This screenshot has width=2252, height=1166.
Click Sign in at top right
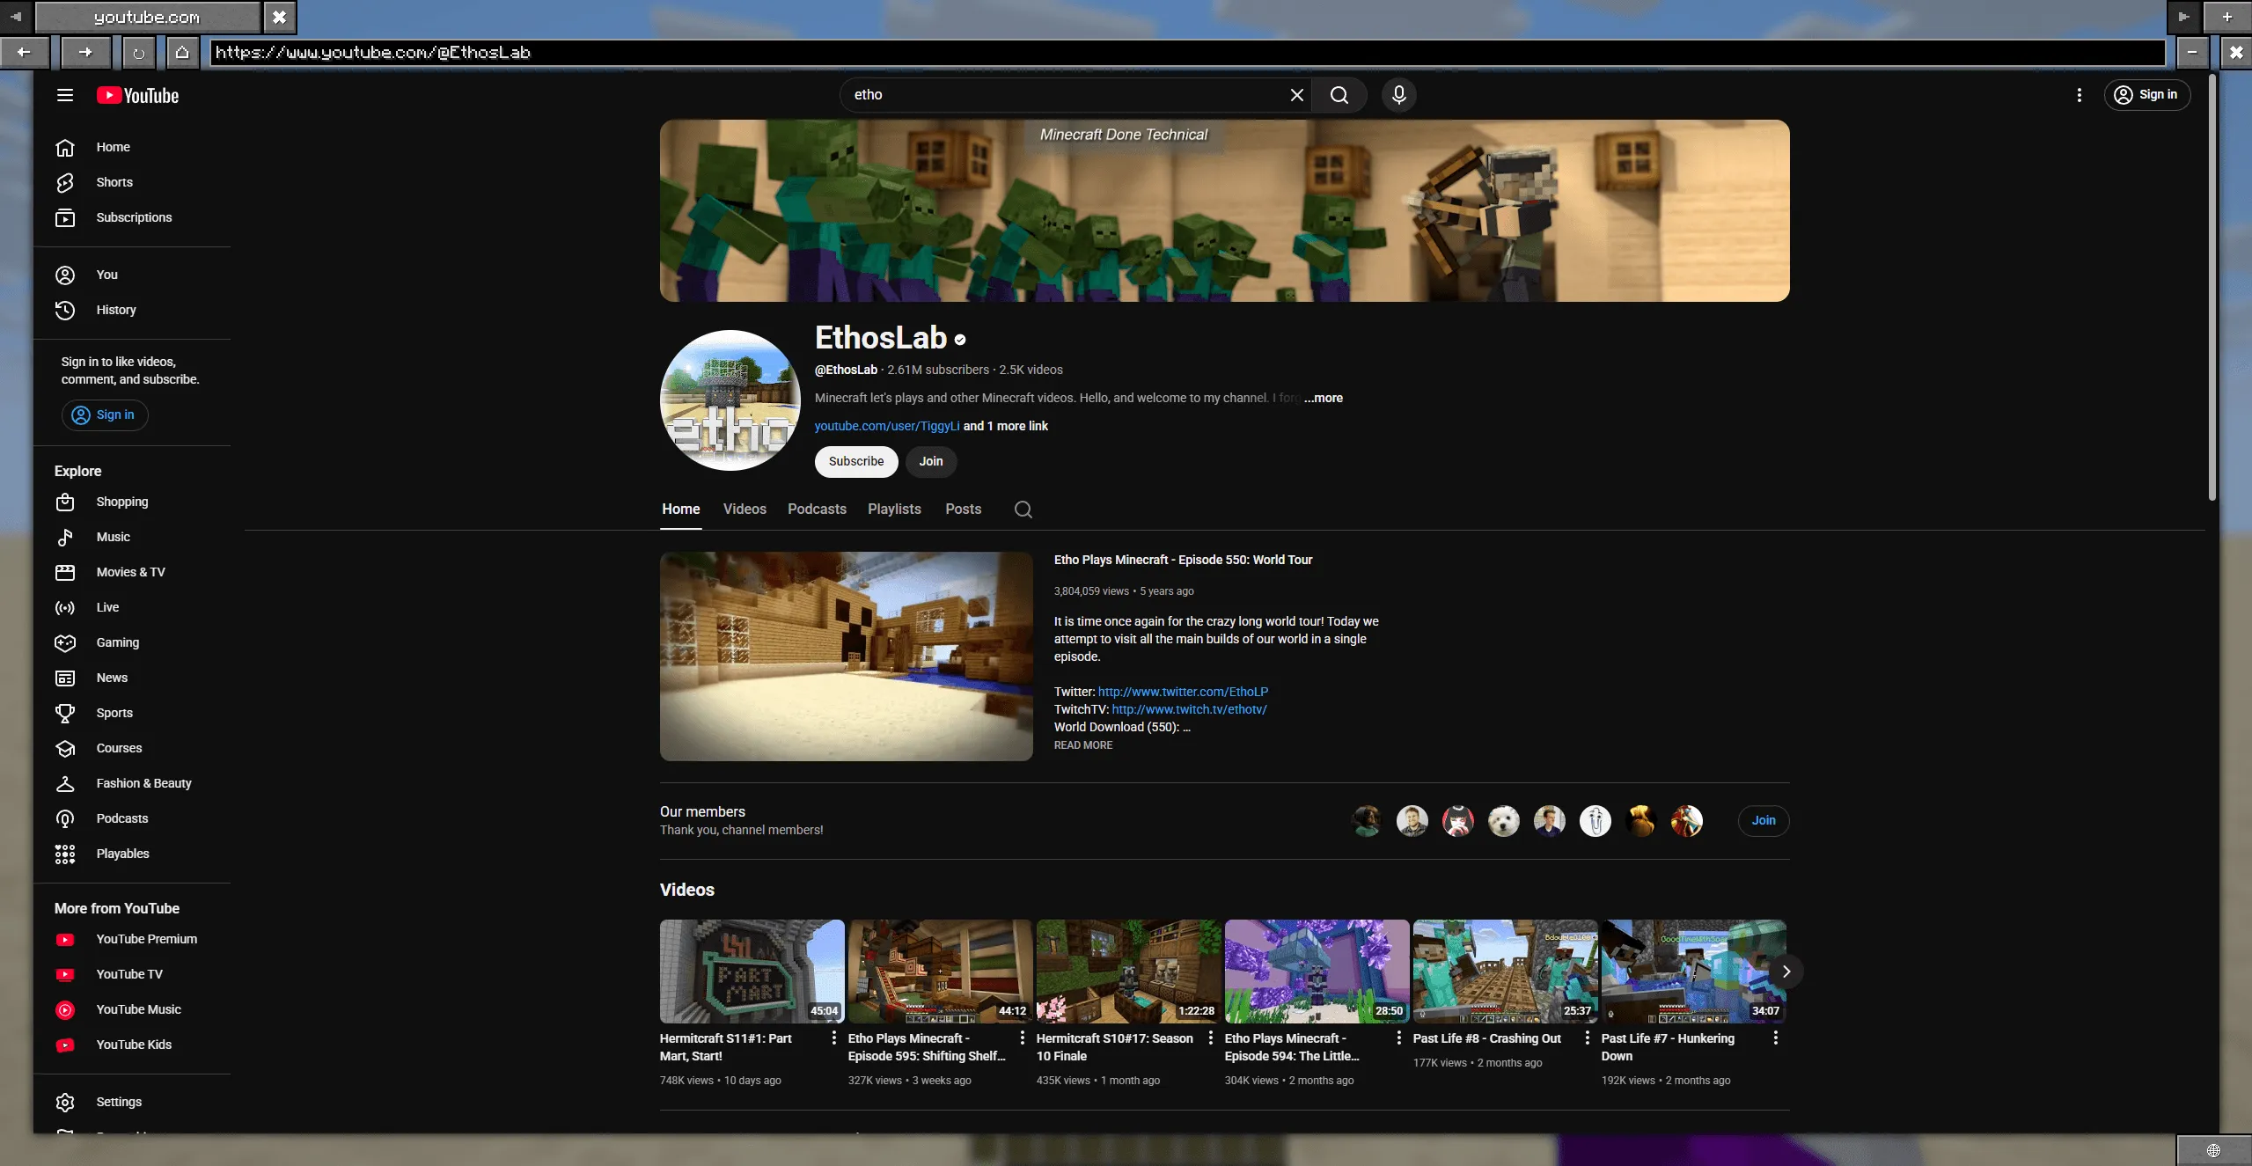(x=2146, y=95)
